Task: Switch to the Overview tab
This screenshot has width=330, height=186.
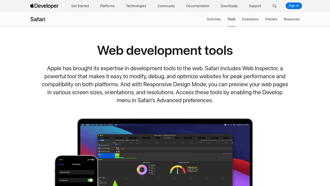Action: [x=214, y=19]
